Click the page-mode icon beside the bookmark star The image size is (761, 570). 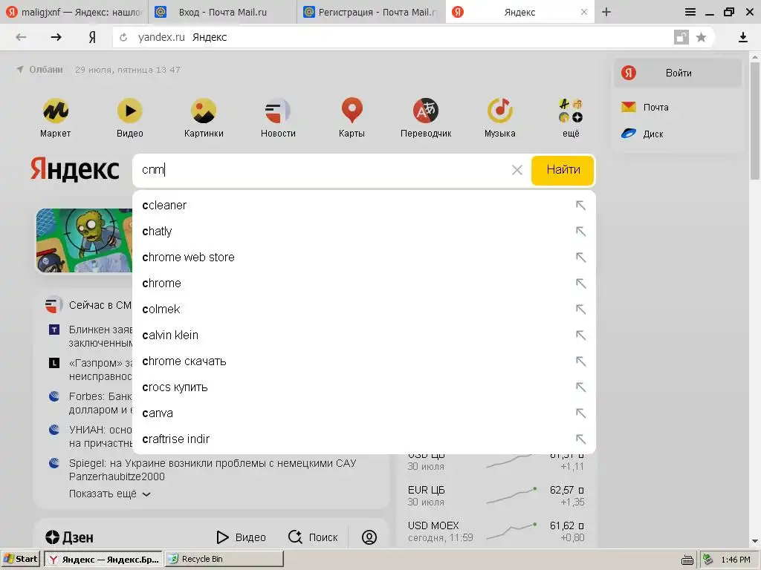pos(681,37)
